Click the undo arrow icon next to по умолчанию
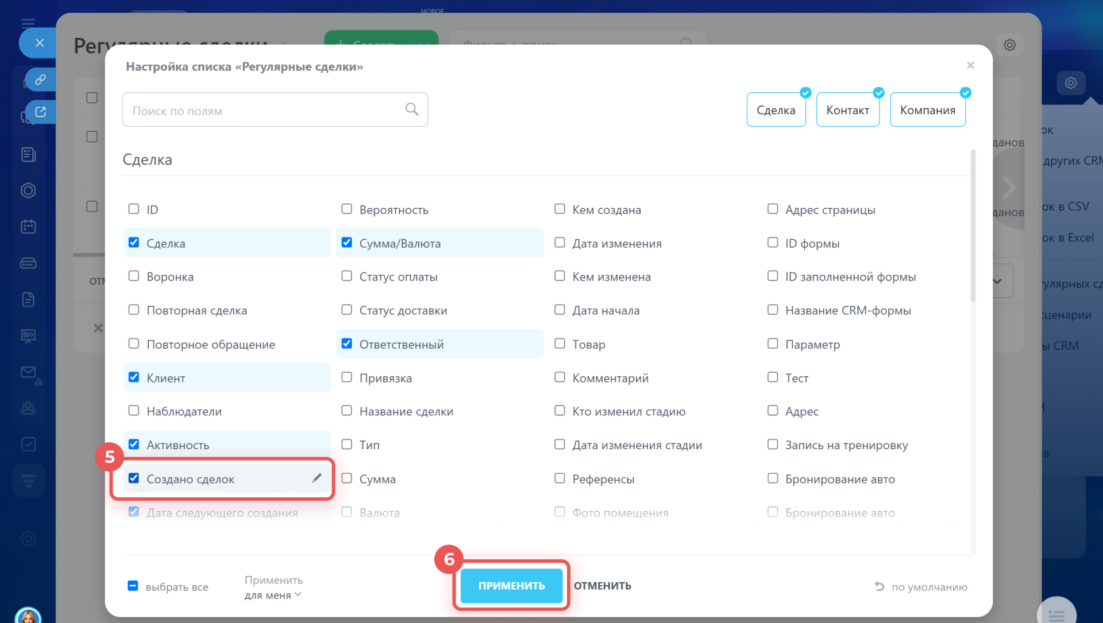The height and width of the screenshot is (623, 1103). pyautogui.click(x=879, y=586)
